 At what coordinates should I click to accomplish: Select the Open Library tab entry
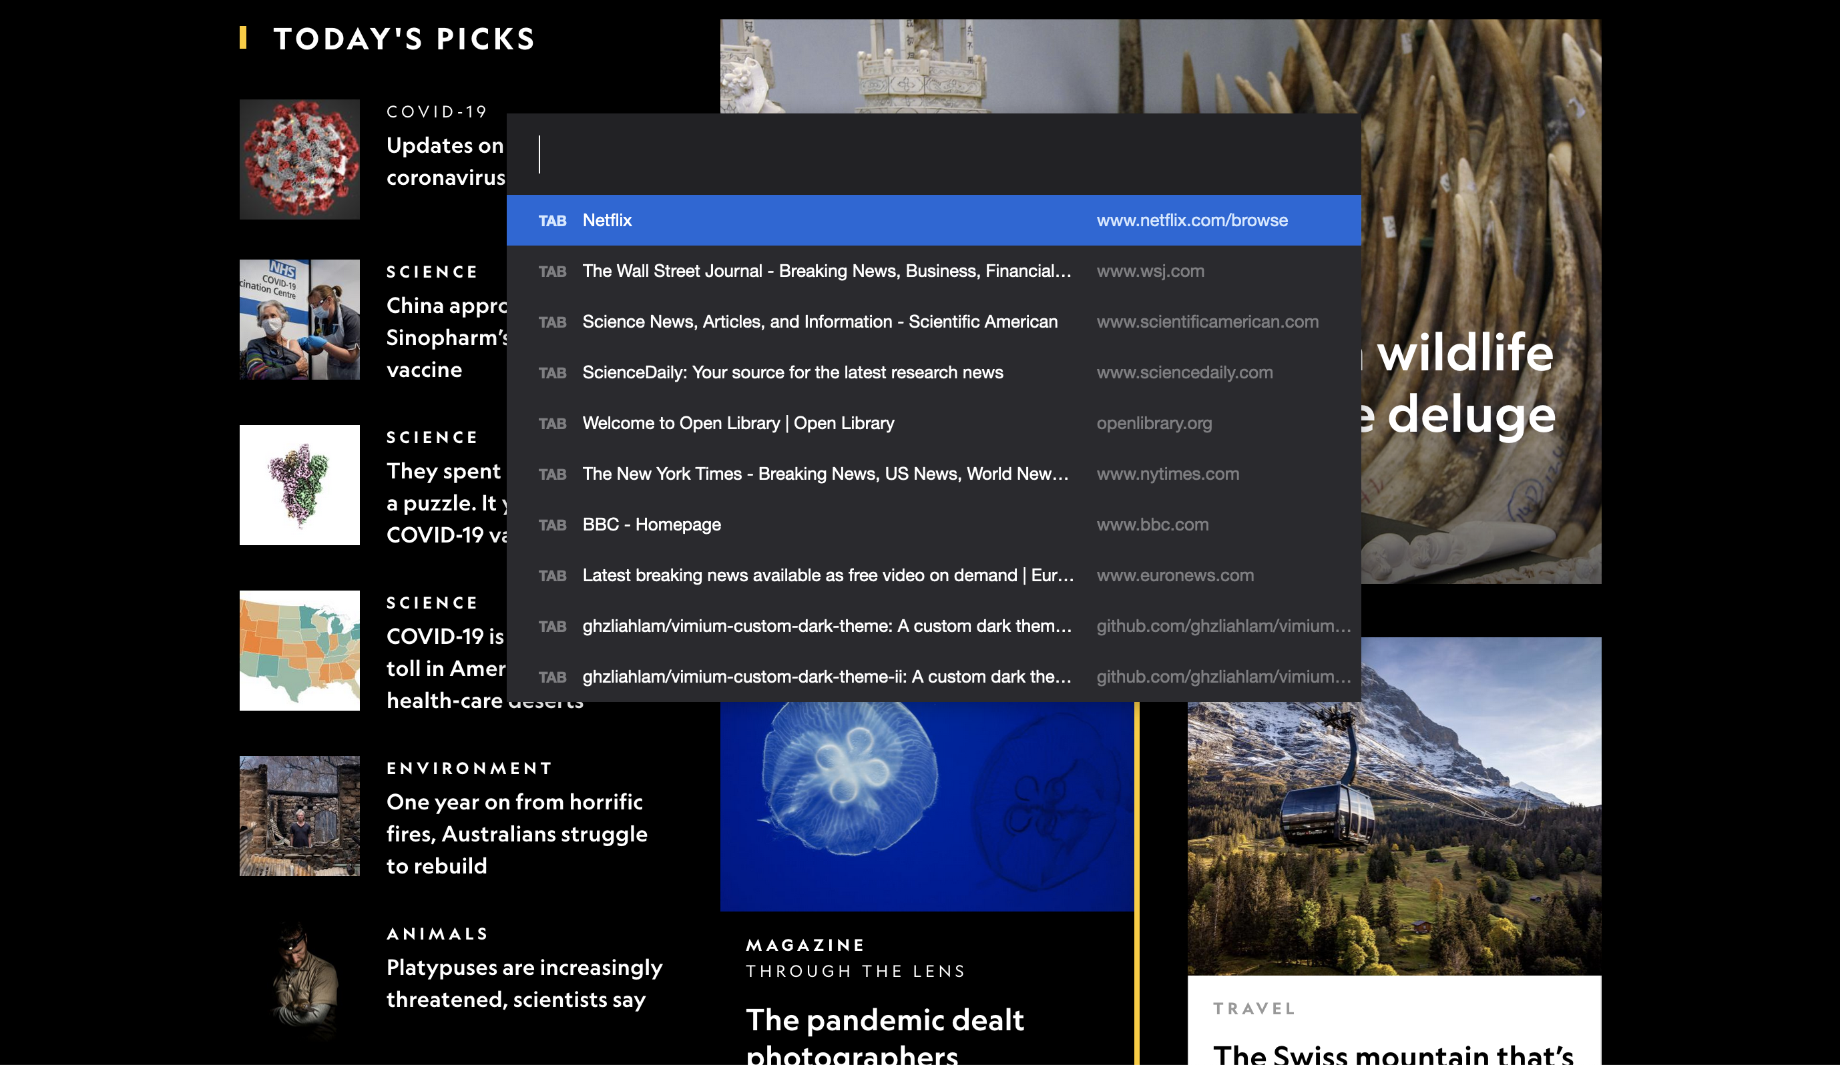coord(933,422)
